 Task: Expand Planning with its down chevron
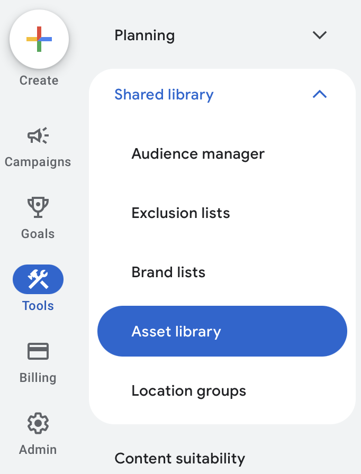pyautogui.click(x=320, y=35)
